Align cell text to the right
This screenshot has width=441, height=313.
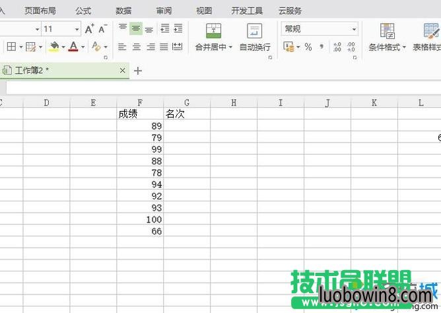point(151,47)
